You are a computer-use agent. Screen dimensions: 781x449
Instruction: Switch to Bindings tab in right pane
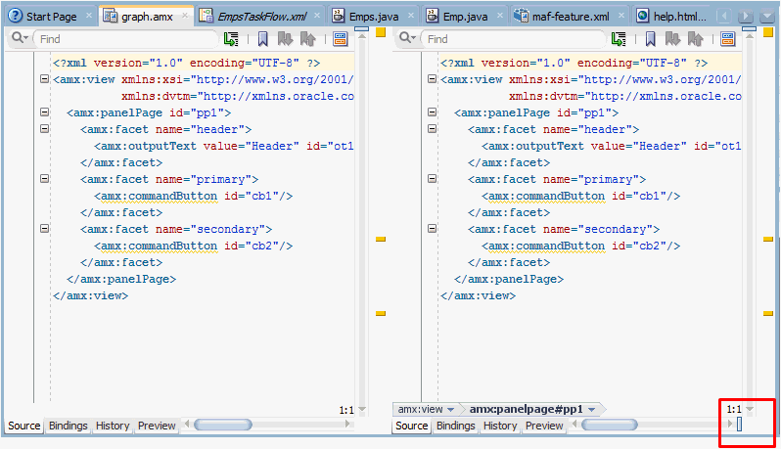456,427
